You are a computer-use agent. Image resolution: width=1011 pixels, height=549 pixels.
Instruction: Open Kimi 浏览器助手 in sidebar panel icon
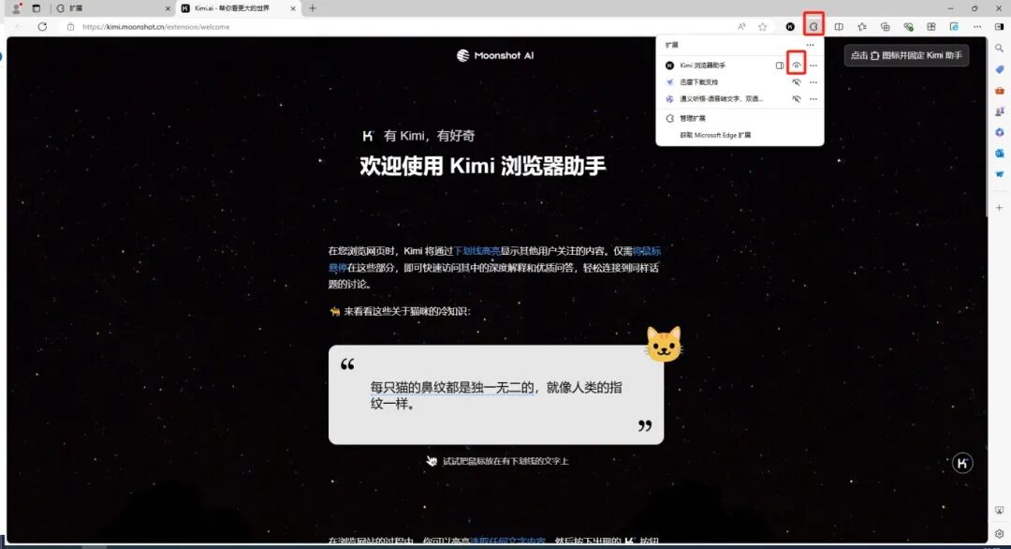pyautogui.click(x=780, y=66)
